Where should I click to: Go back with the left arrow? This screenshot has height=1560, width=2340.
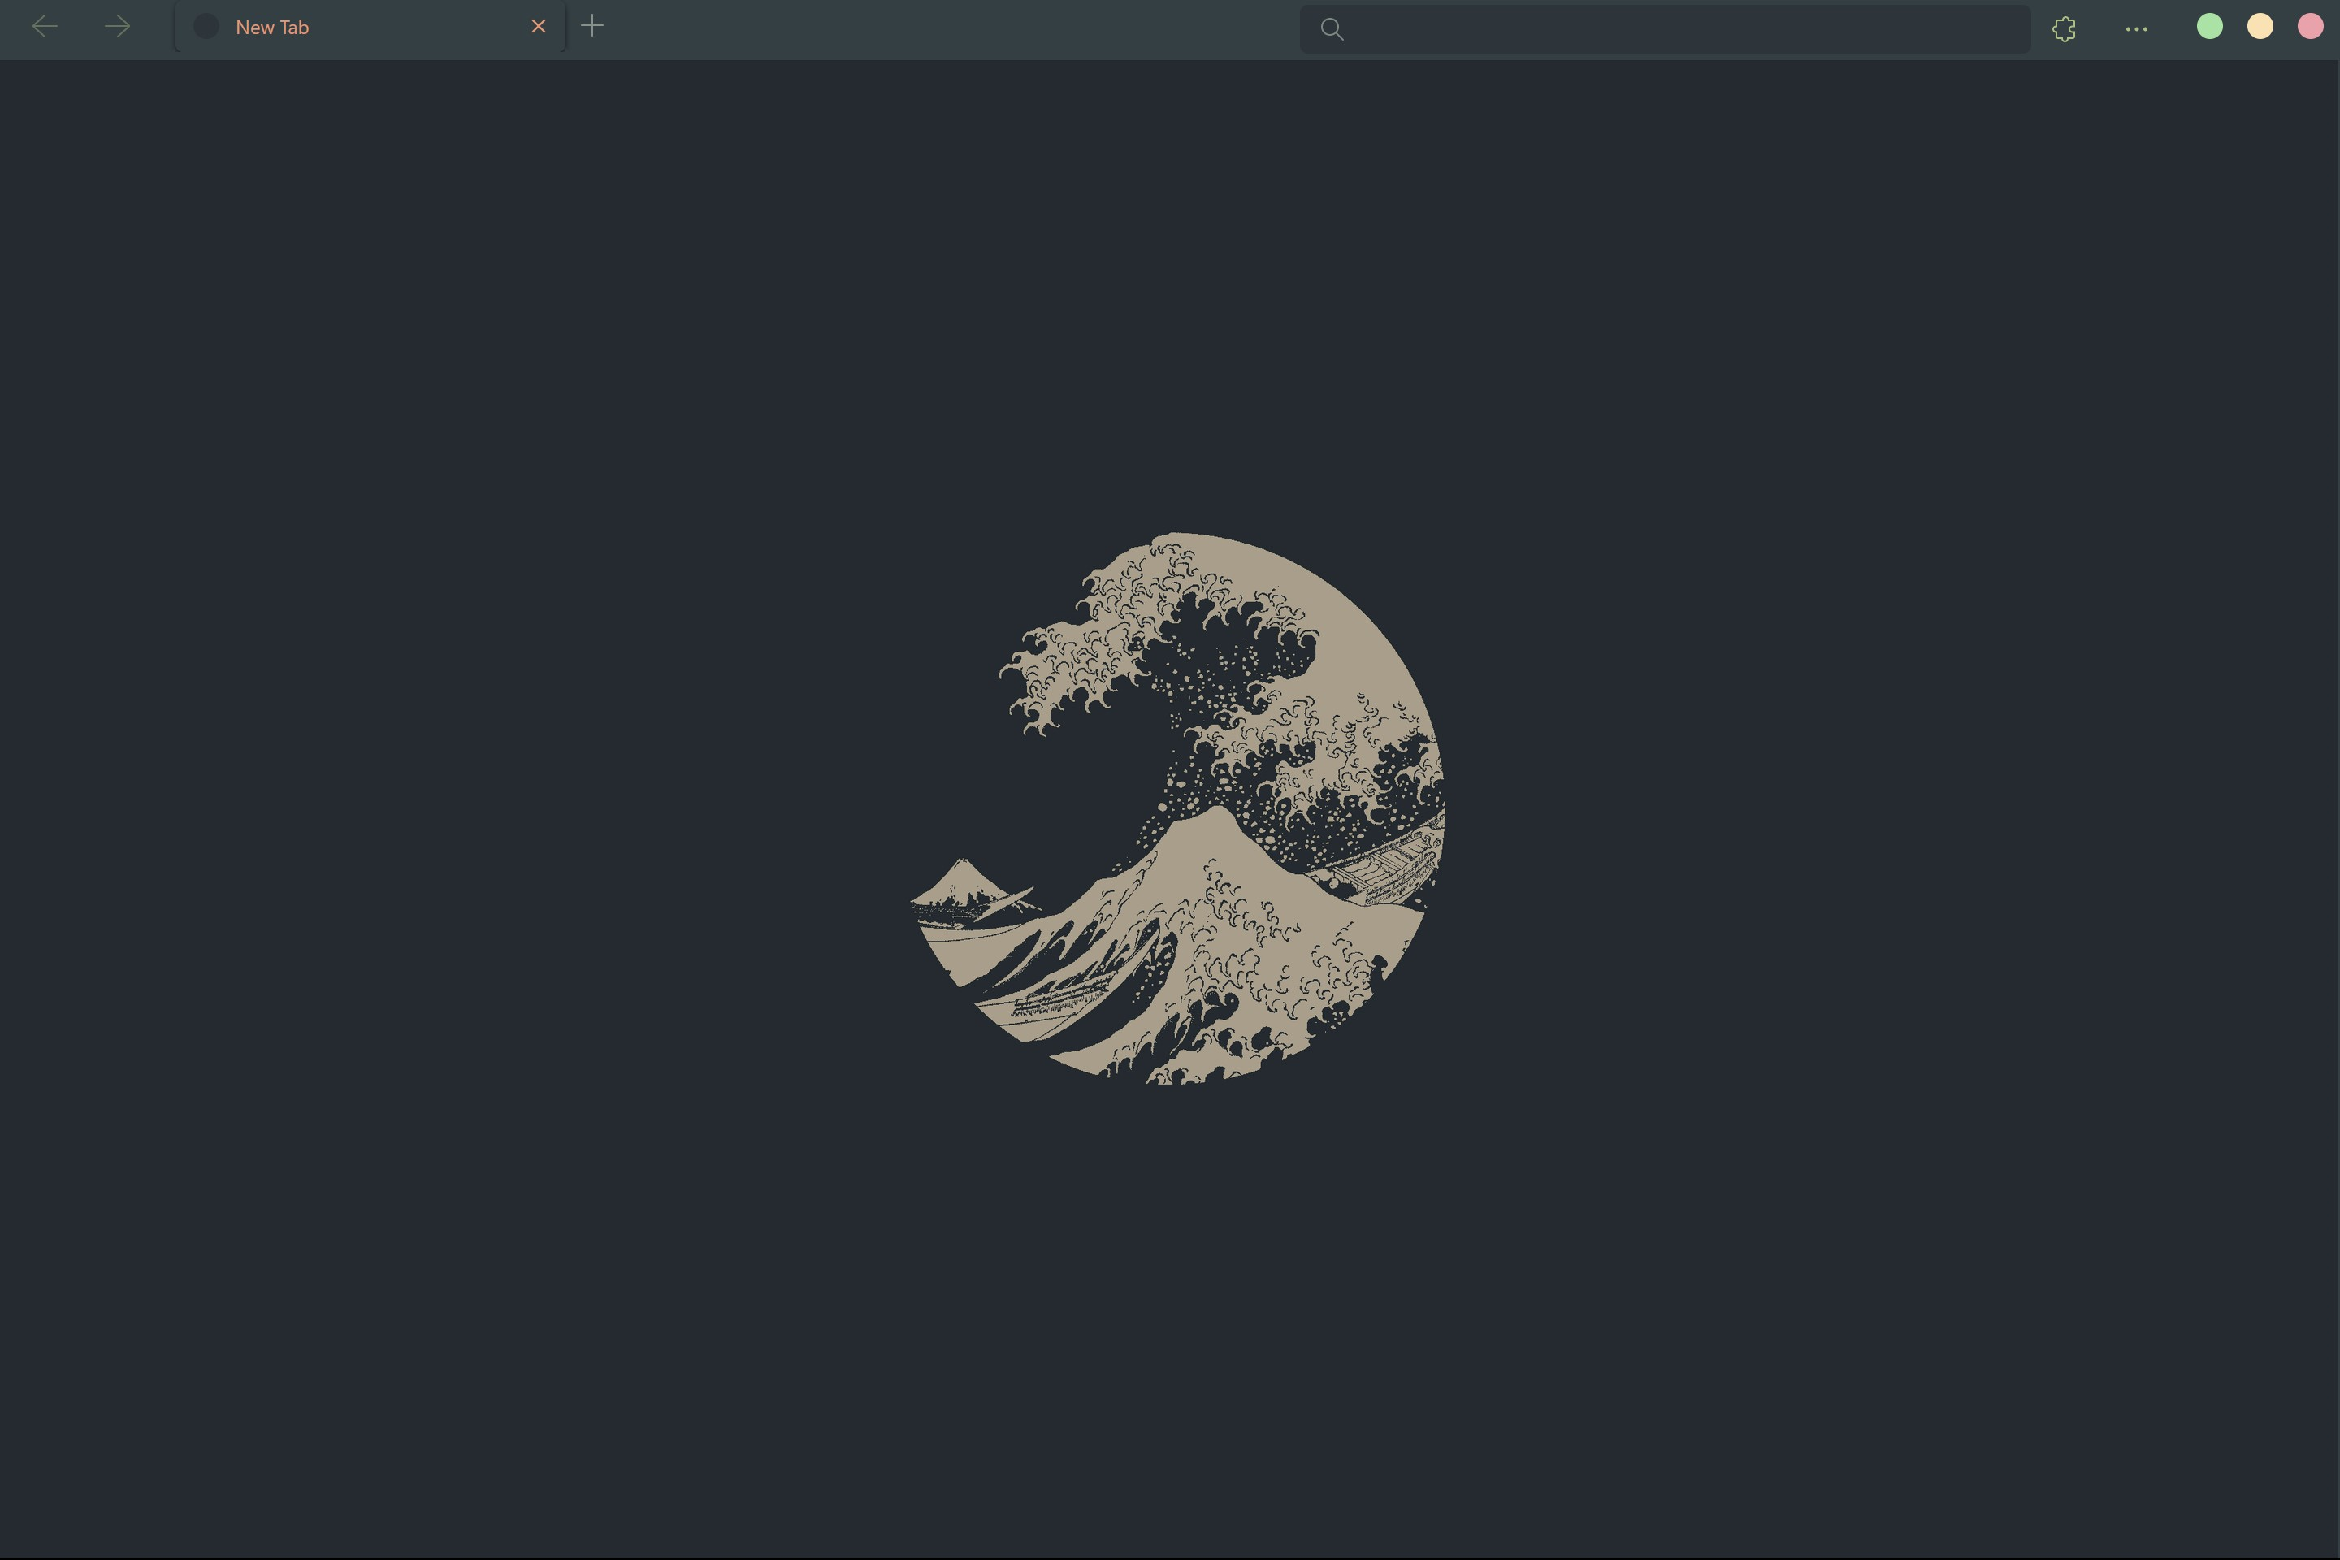[x=45, y=27]
